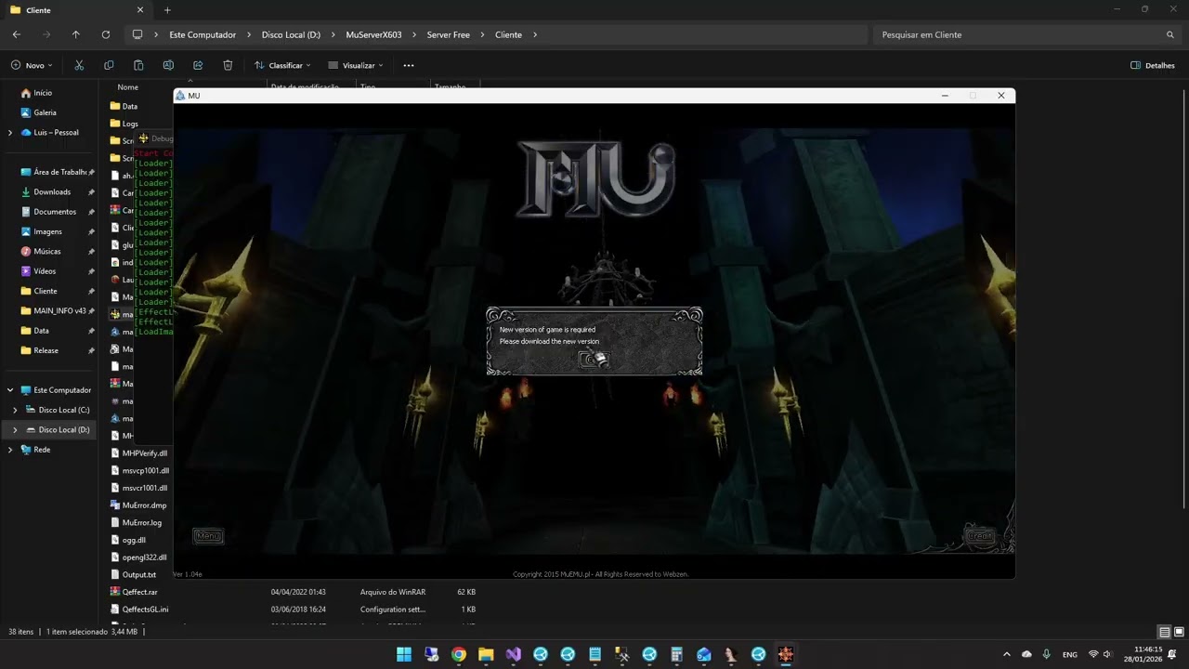
Task: Open Google Chrome from the taskbar
Action: [459, 654]
